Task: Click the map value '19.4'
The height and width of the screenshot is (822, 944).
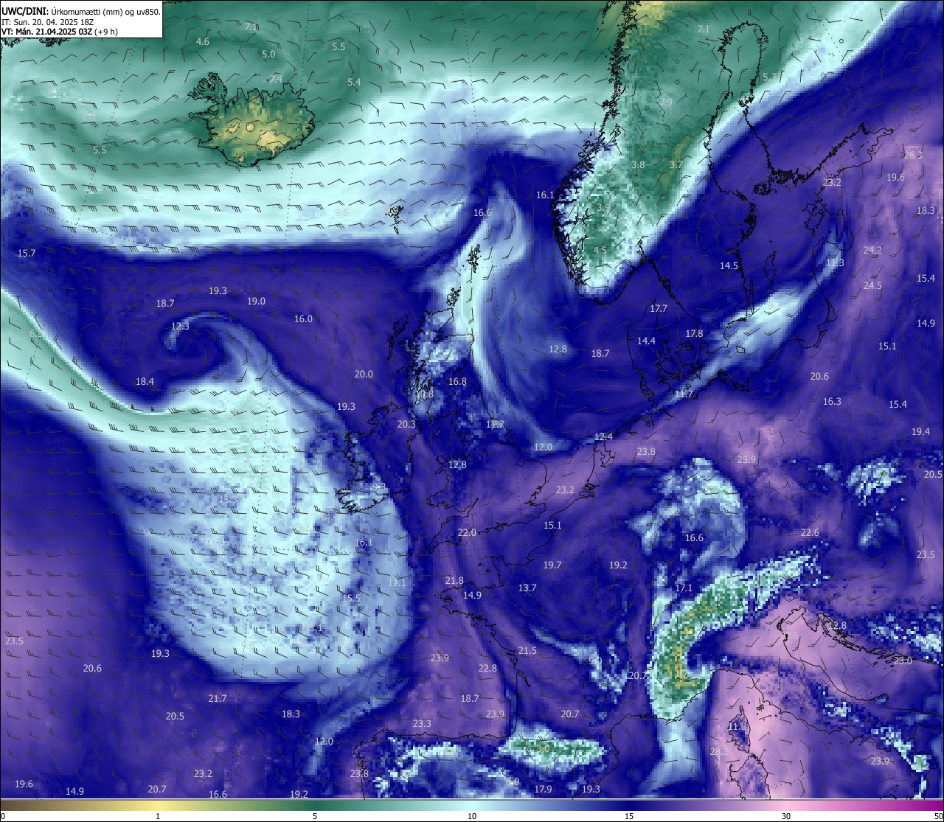Action: coord(920,432)
